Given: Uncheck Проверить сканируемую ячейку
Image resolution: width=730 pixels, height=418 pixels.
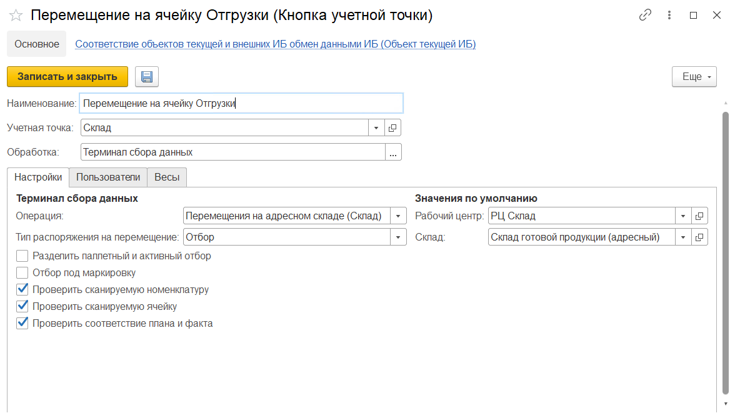Looking at the screenshot, I should [22, 306].
